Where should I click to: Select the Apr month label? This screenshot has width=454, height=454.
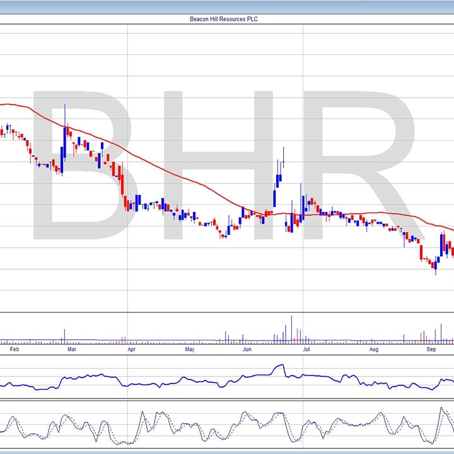point(131,349)
